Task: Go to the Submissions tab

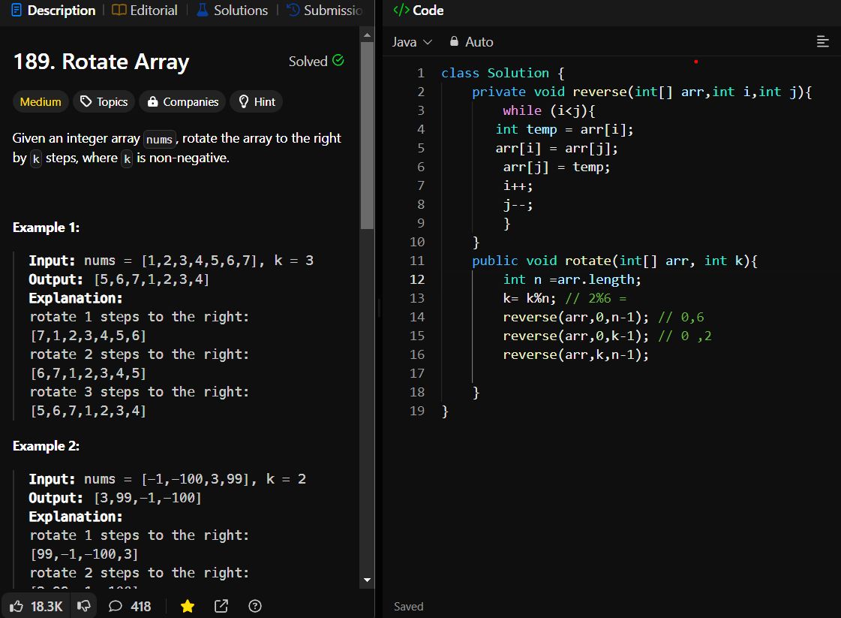Action: pyautogui.click(x=325, y=11)
